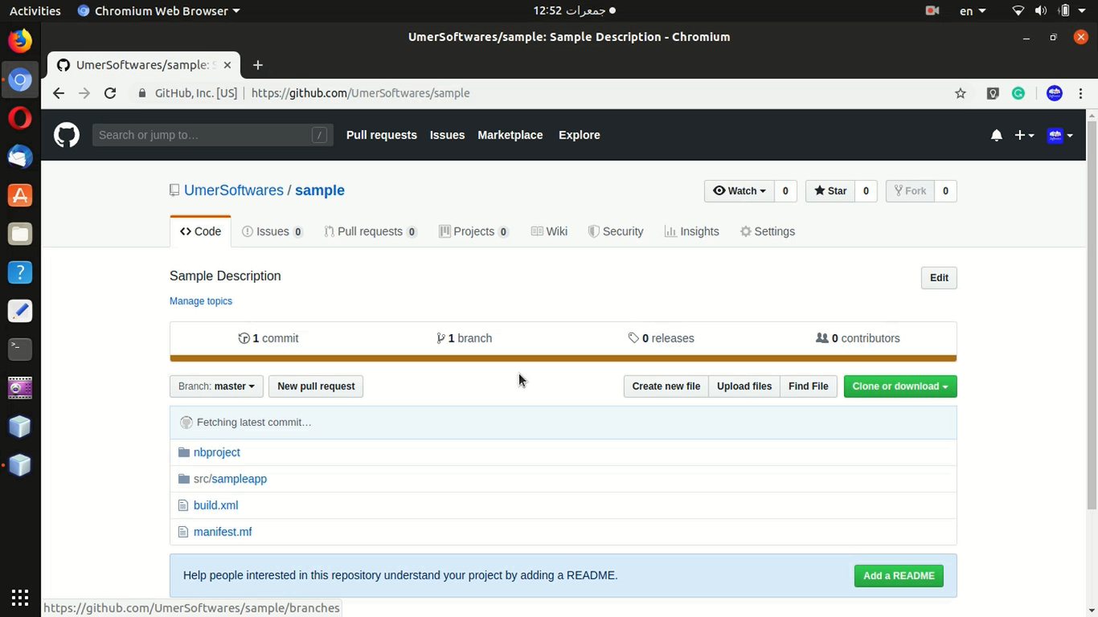Click the Search or jump to field
This screenshot has width=1098, height=617.
[x=212, y=135]
